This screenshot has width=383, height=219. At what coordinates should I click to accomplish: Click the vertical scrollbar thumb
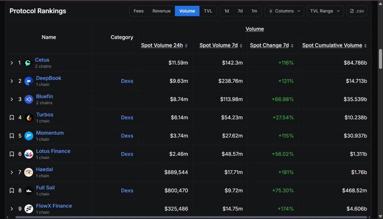point(380,59)
